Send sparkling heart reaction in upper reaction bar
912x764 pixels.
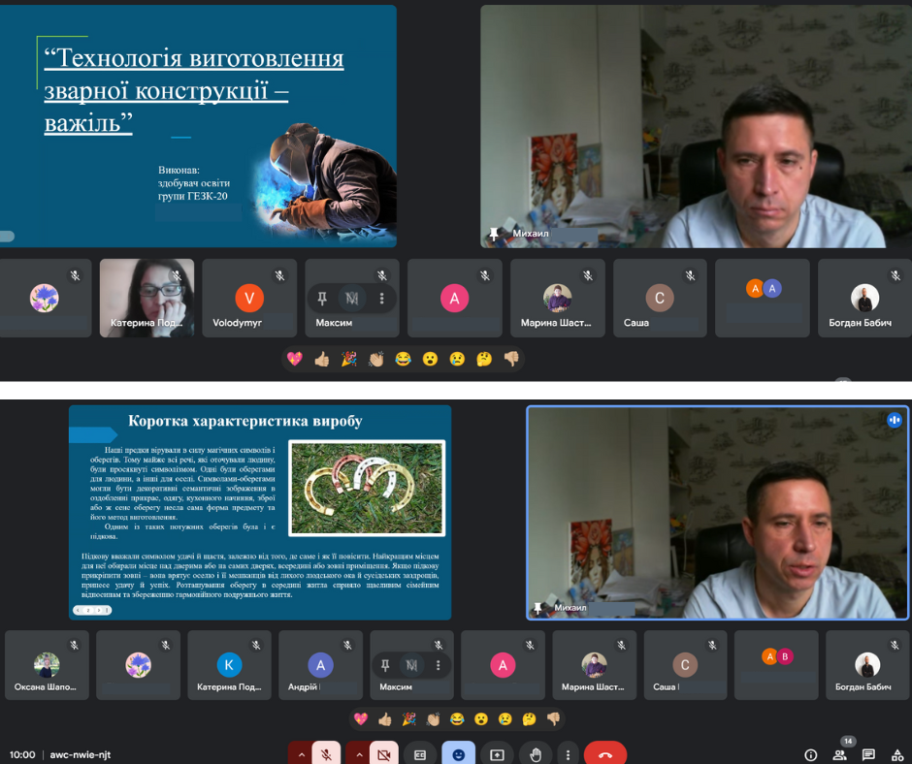click(x=295, y=359)
